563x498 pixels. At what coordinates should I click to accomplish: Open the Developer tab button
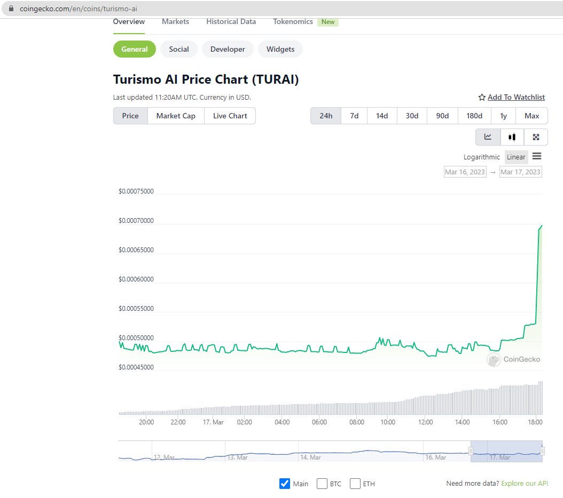coord(228,49)
